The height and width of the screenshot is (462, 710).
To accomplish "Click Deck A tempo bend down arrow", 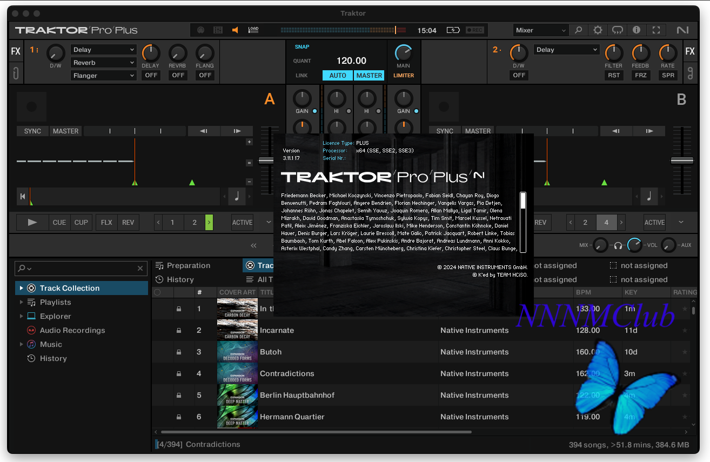I will pos(204,131).
